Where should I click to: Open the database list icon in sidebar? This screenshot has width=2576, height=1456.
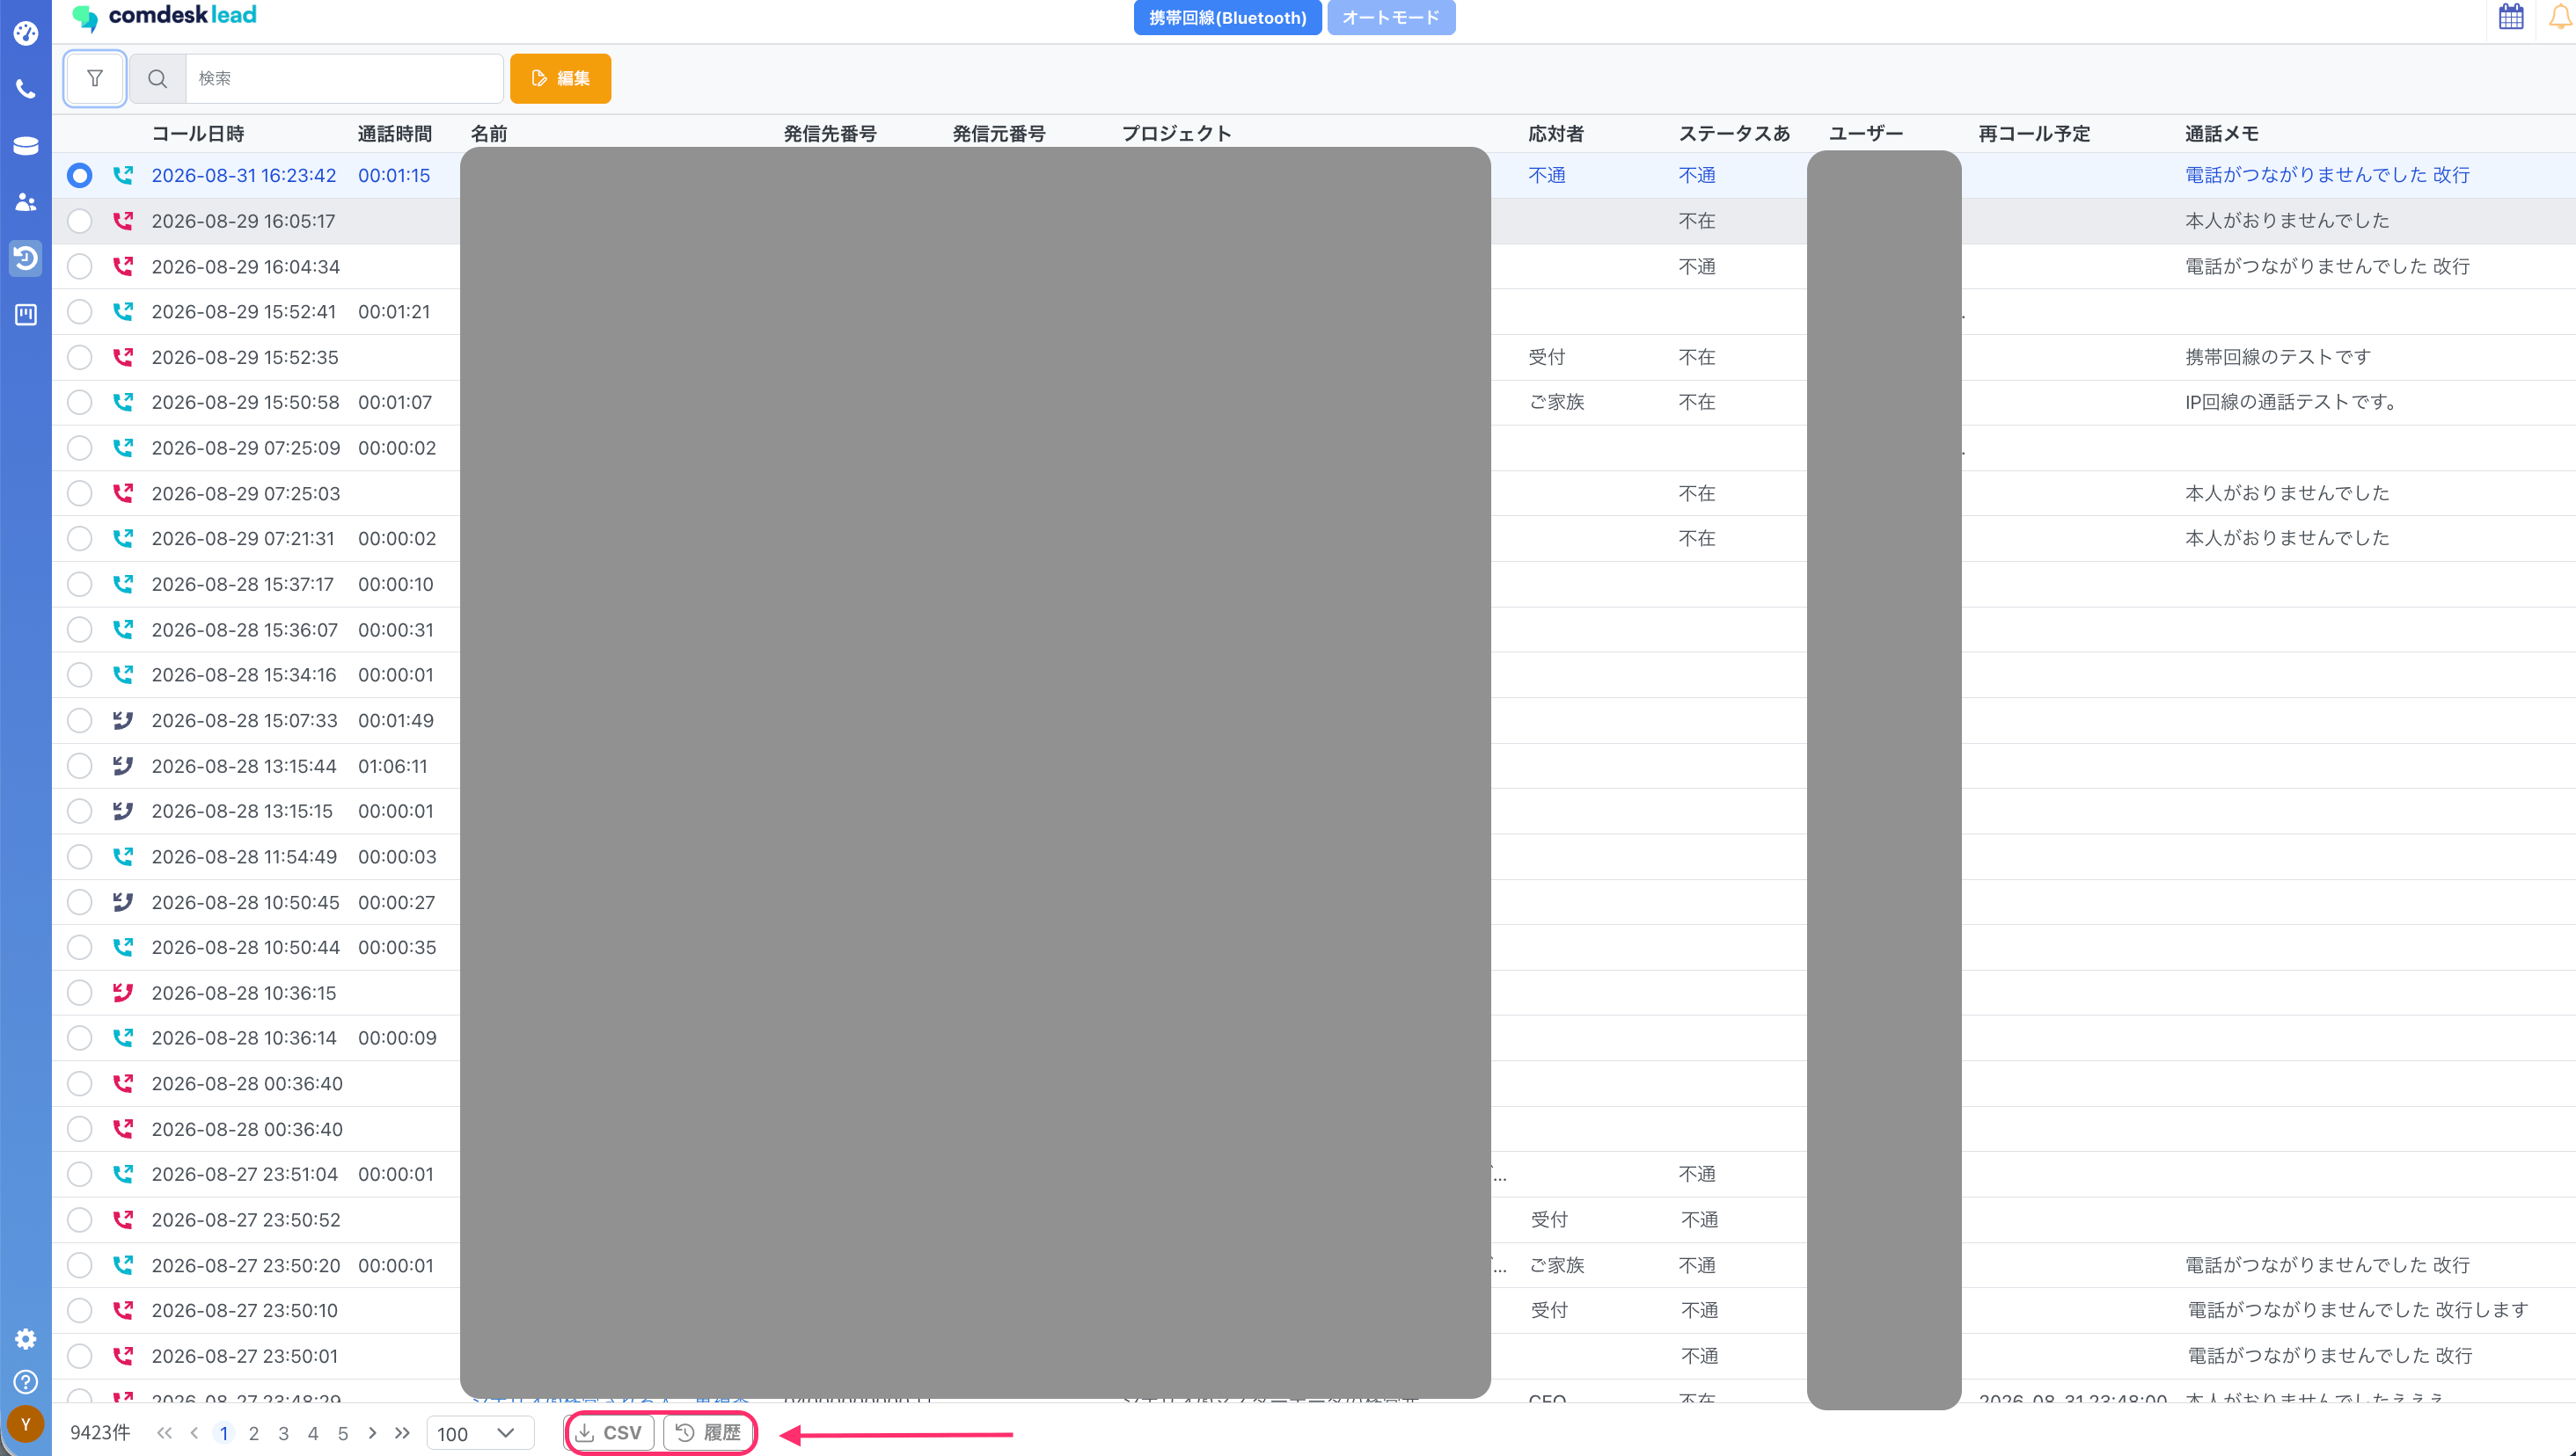[x=26, y=146]
